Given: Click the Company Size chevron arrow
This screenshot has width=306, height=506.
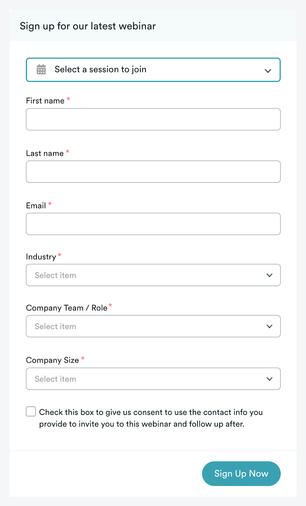Looking at the screenshot, I should [x=269, y=379].
